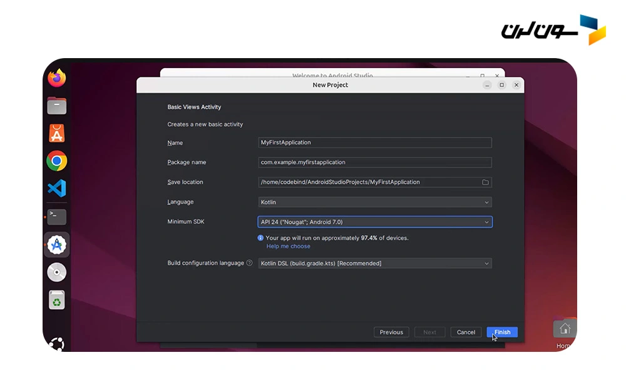Focus the Package name field
Screen dimensions: 626x375
pyautogui.click(x=375, y=162)
